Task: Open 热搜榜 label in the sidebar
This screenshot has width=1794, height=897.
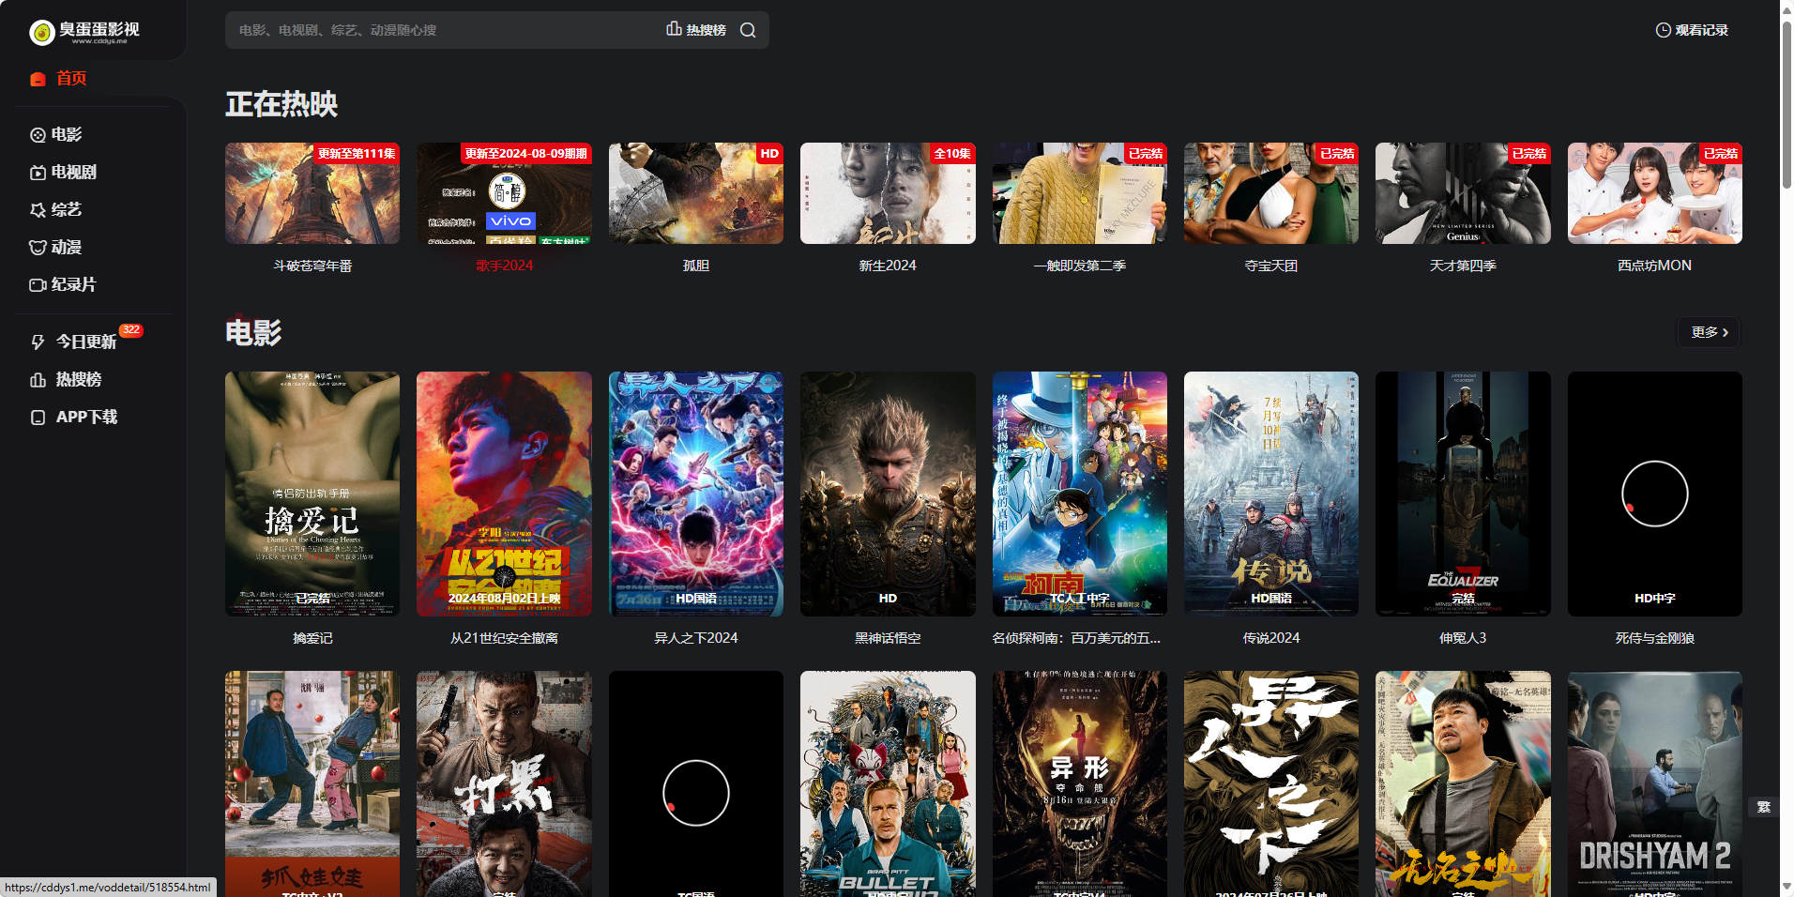Action: coord(79,380)
